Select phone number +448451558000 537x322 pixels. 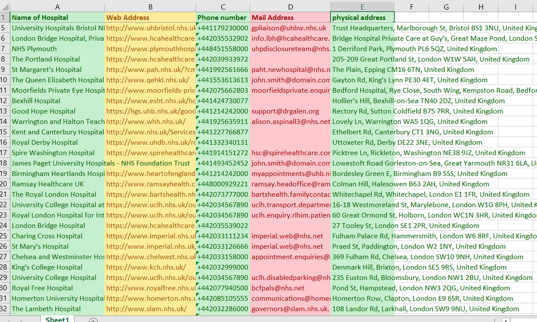(x=223, y=49)
